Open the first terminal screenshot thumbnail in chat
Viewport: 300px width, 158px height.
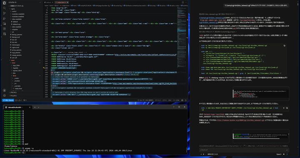click(261, 94)
